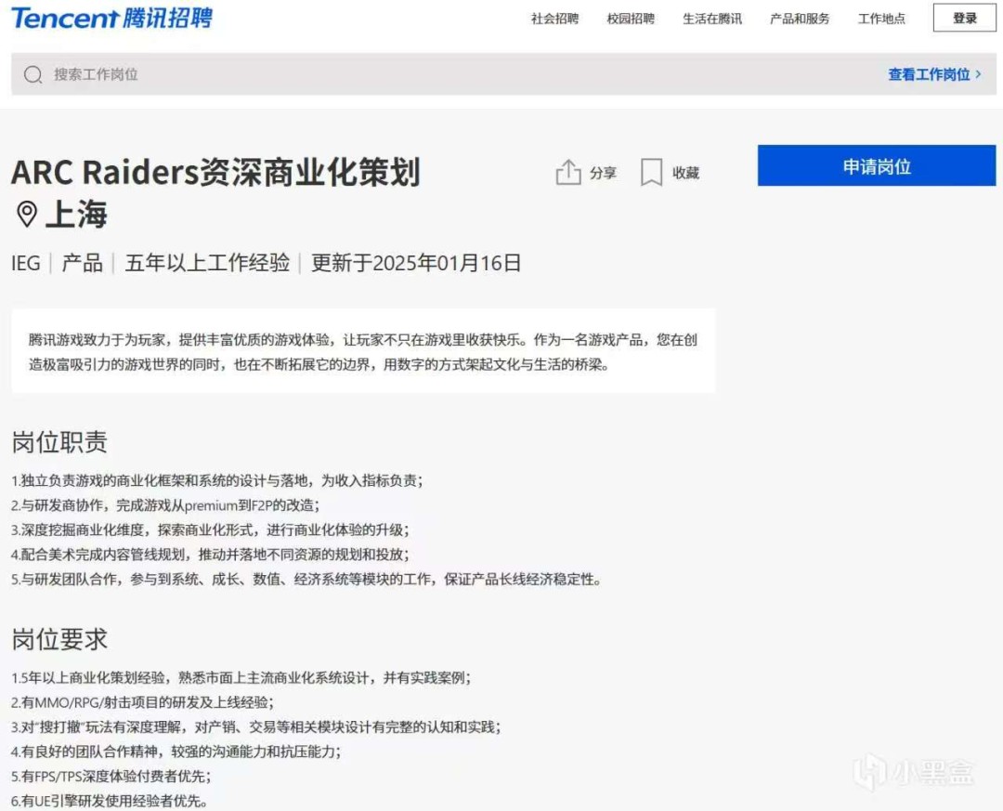Viewport: 1003px width, 811px height.
Task: Go to the 校园招聘 menu item
Action: click(x=631, y=19)
